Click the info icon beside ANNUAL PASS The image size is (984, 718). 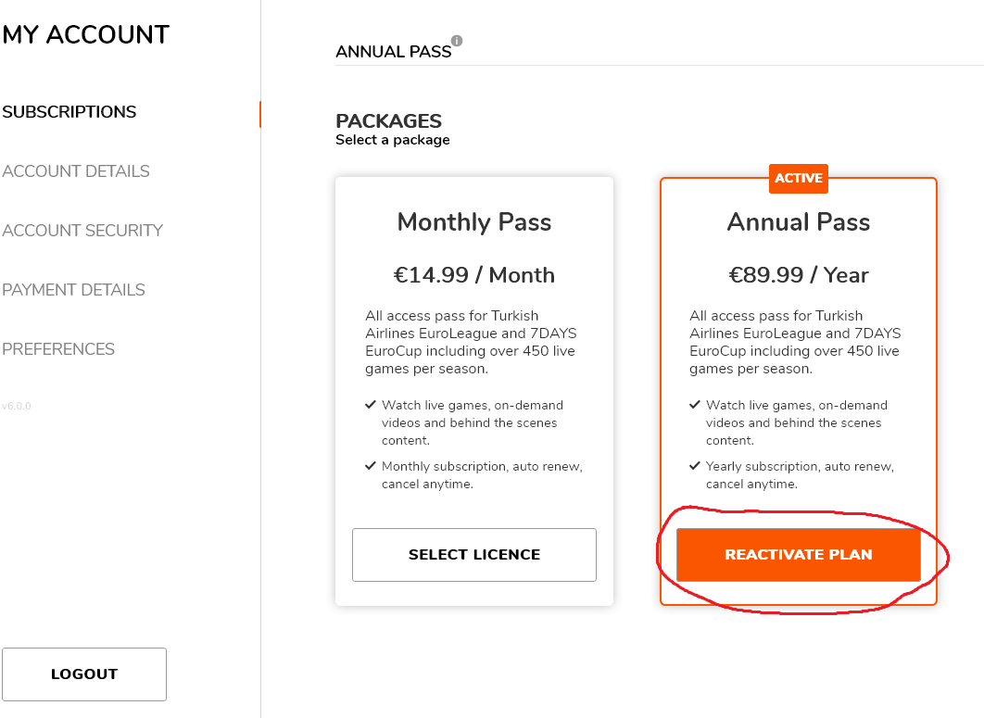pos(457,41)
